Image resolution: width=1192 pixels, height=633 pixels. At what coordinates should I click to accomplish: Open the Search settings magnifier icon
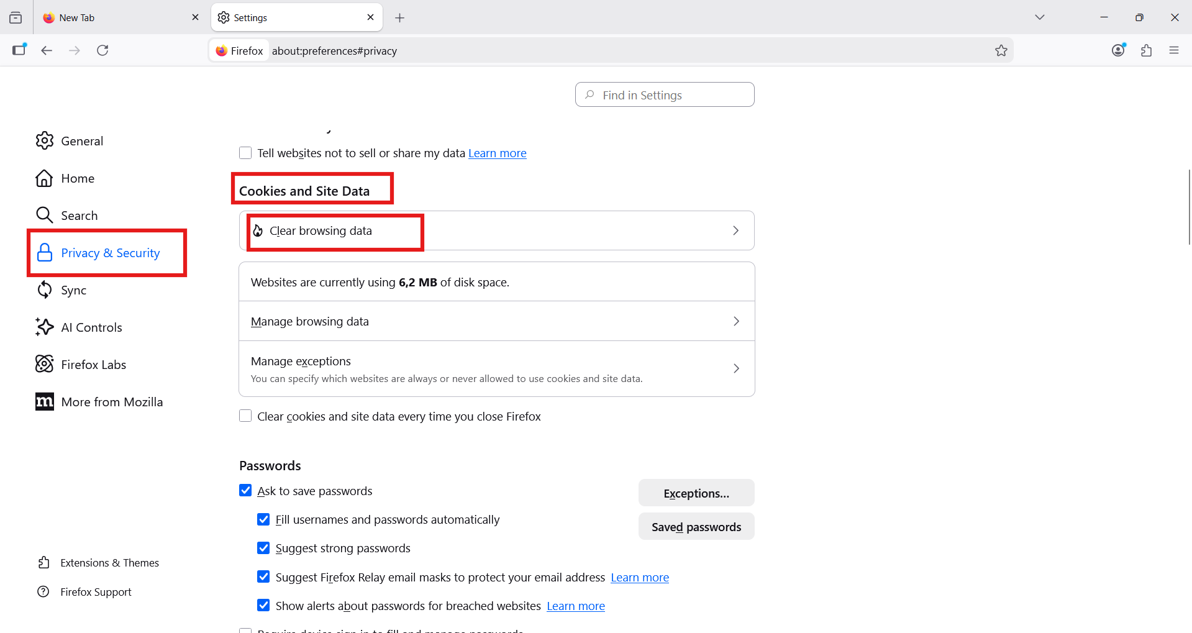click(x=44, y=216)
